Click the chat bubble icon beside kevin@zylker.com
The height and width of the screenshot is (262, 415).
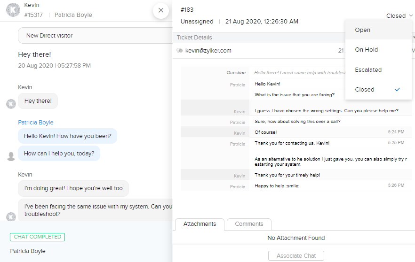point(179,51)
